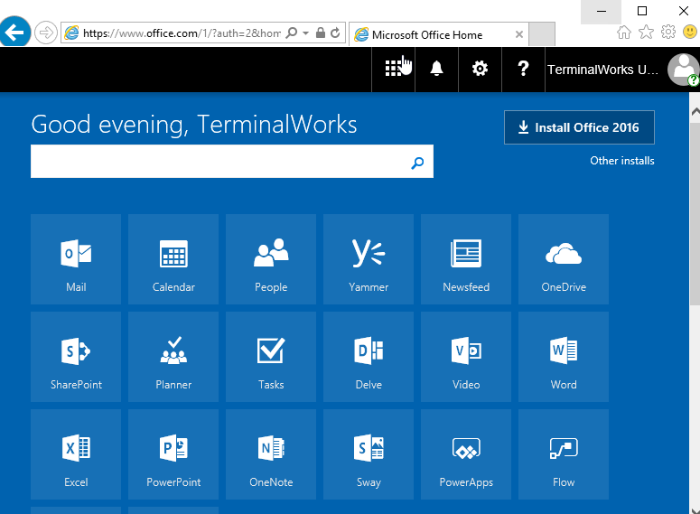
Task: Click the scrollbar down arrow
Action: coord(695,509)
